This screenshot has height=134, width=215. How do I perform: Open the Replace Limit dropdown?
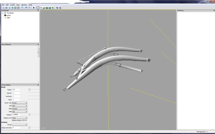[20, 118]
